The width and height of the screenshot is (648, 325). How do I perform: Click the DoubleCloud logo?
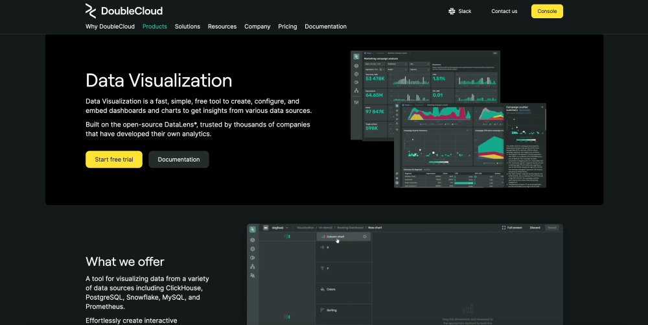[x=124, y=10]
